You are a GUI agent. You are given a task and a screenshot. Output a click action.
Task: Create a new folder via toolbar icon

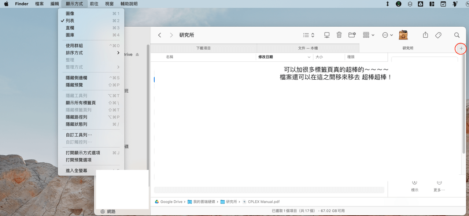[352, 35]
